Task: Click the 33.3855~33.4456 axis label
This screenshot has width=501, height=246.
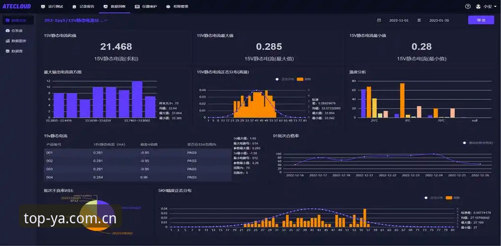Action: point(60,121)
